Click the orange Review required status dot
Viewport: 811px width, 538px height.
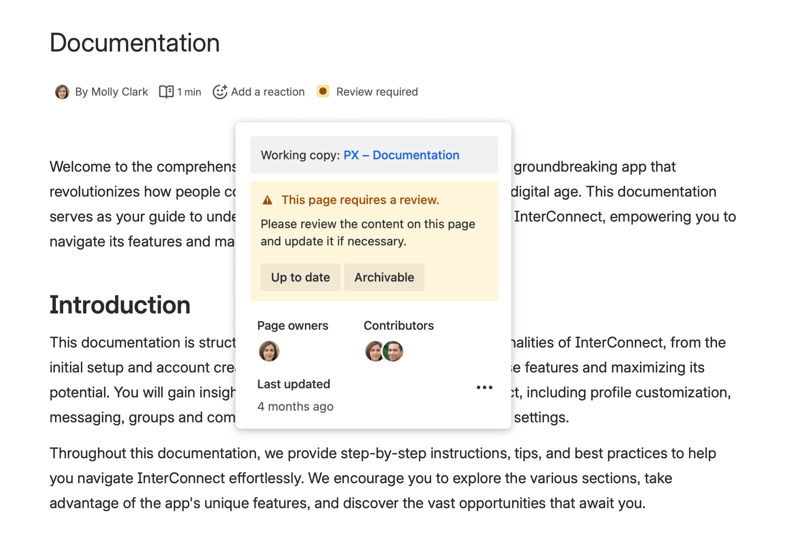tap(323, 91)
